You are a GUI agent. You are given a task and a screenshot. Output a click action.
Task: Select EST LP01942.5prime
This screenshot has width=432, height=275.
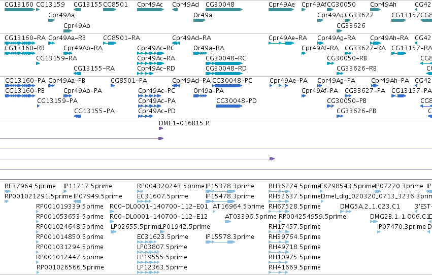[x=185, y=227]
